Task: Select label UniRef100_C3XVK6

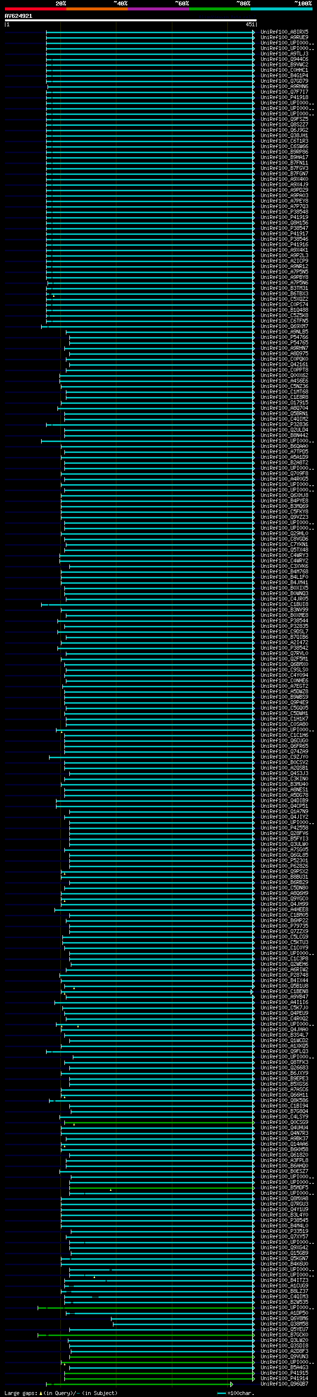Action: click(284, 566)
